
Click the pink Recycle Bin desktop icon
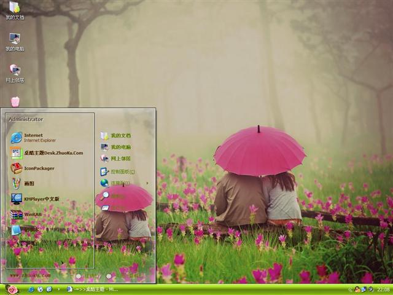15,101
